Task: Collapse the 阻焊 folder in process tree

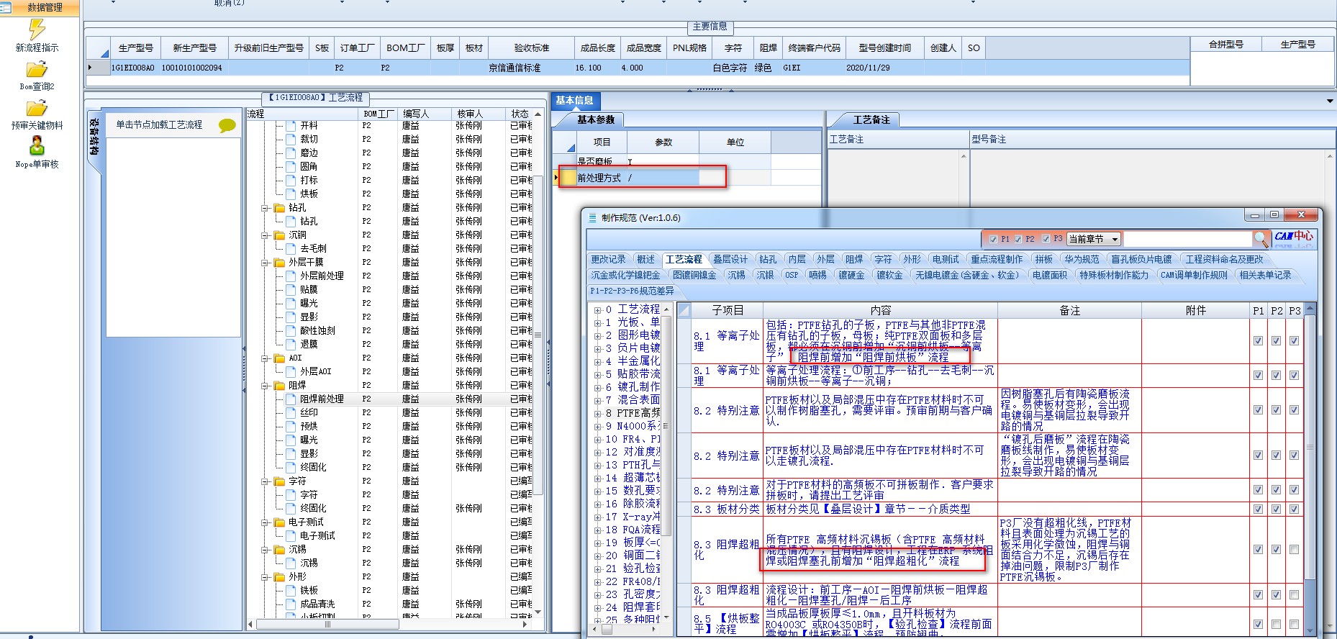Action: click(265, 386)
